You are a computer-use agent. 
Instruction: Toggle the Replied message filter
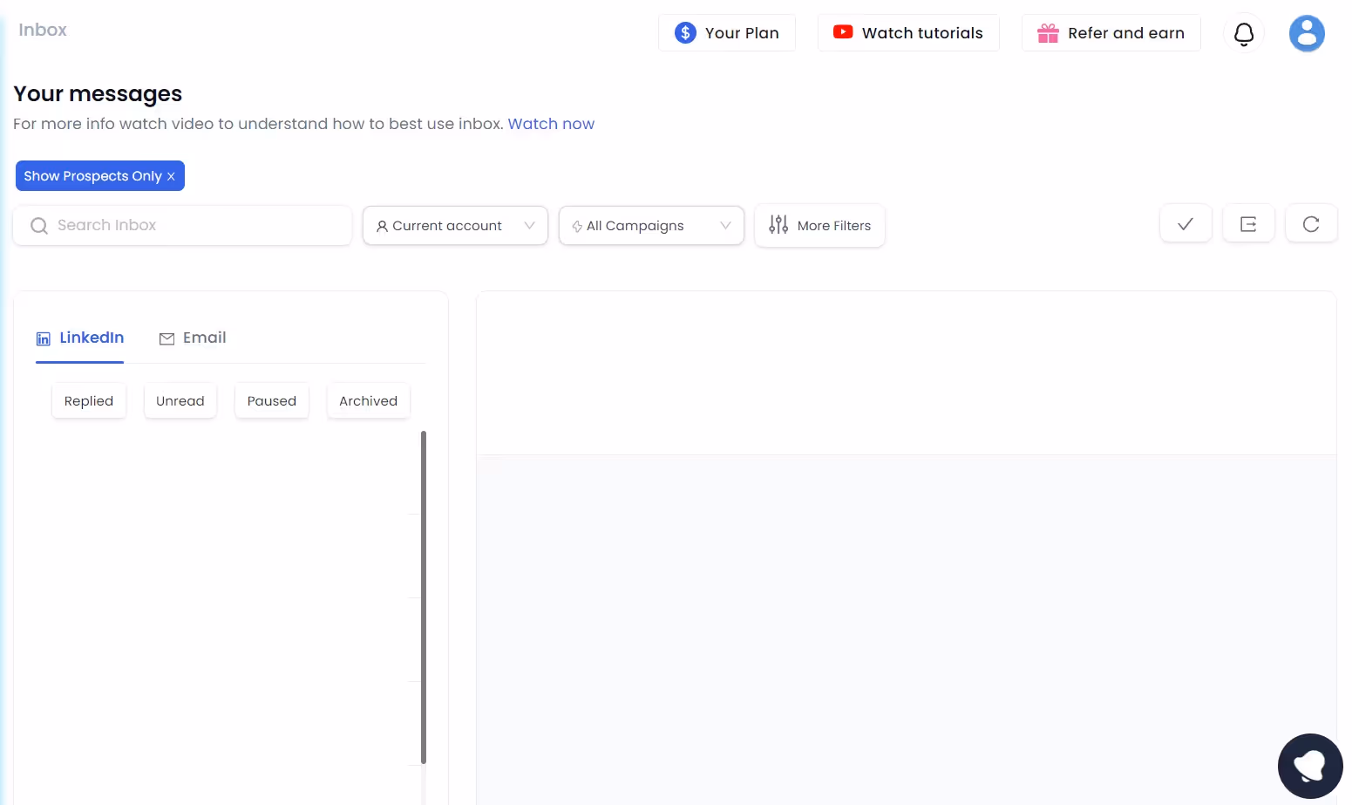[88, 400]
